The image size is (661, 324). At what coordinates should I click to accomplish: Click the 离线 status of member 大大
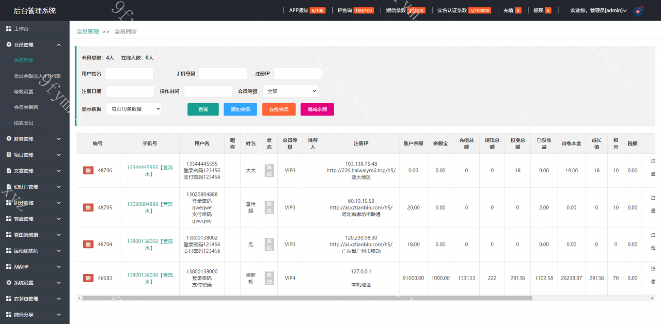(x=269, y=171)
